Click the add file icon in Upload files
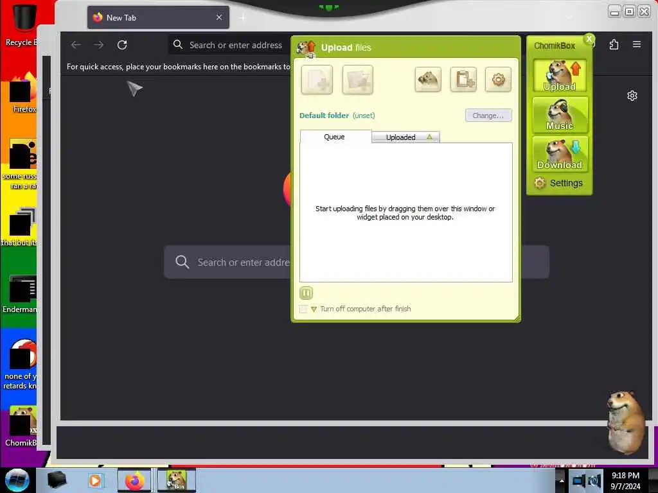The height and width of the screenshot is (493, 658). coord(317,80)
